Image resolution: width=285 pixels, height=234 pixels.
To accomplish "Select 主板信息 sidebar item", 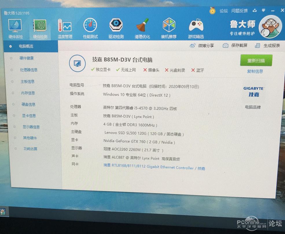I will 27,81.
